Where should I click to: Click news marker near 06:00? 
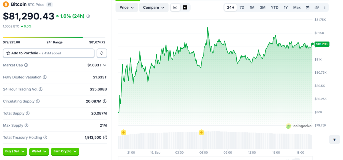201,132
